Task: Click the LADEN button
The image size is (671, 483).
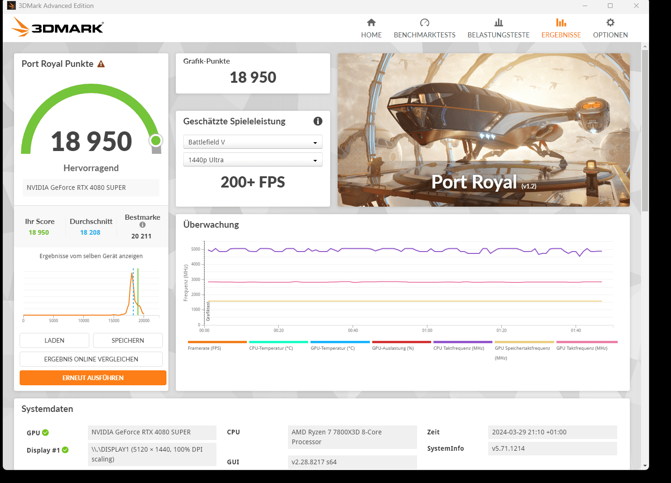Action: (x=54, y=340)
